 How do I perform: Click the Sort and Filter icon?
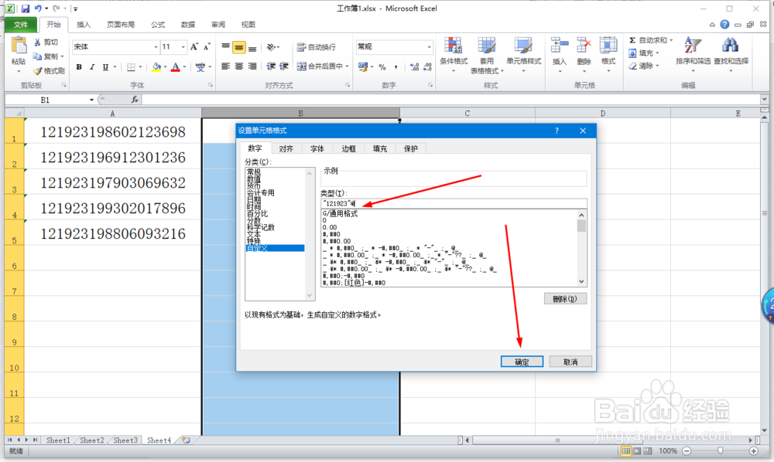point(693,46)
